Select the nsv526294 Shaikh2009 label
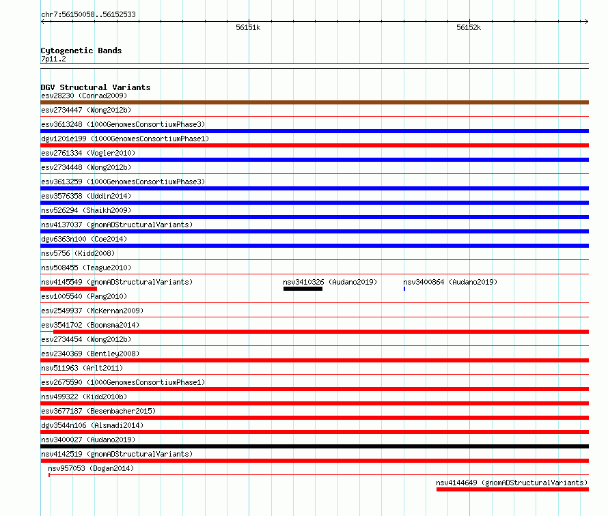The image size is (608, 516). (x=86, y=210)
